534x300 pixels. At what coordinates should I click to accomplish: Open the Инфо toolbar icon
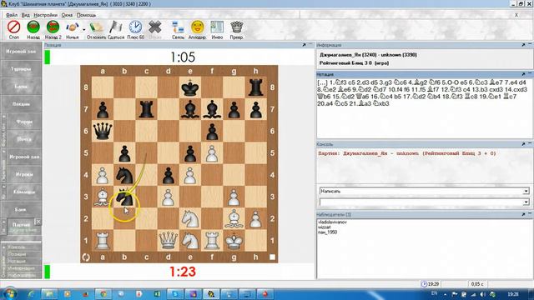pyautogui.click(x=217, y=27)
